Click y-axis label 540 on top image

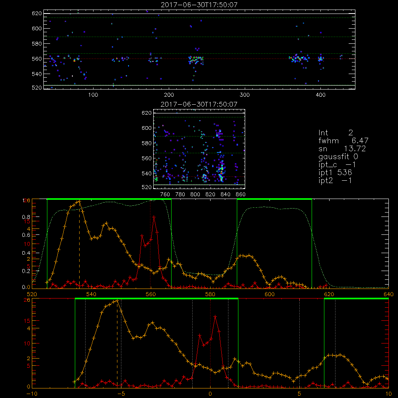coord(37,74)
